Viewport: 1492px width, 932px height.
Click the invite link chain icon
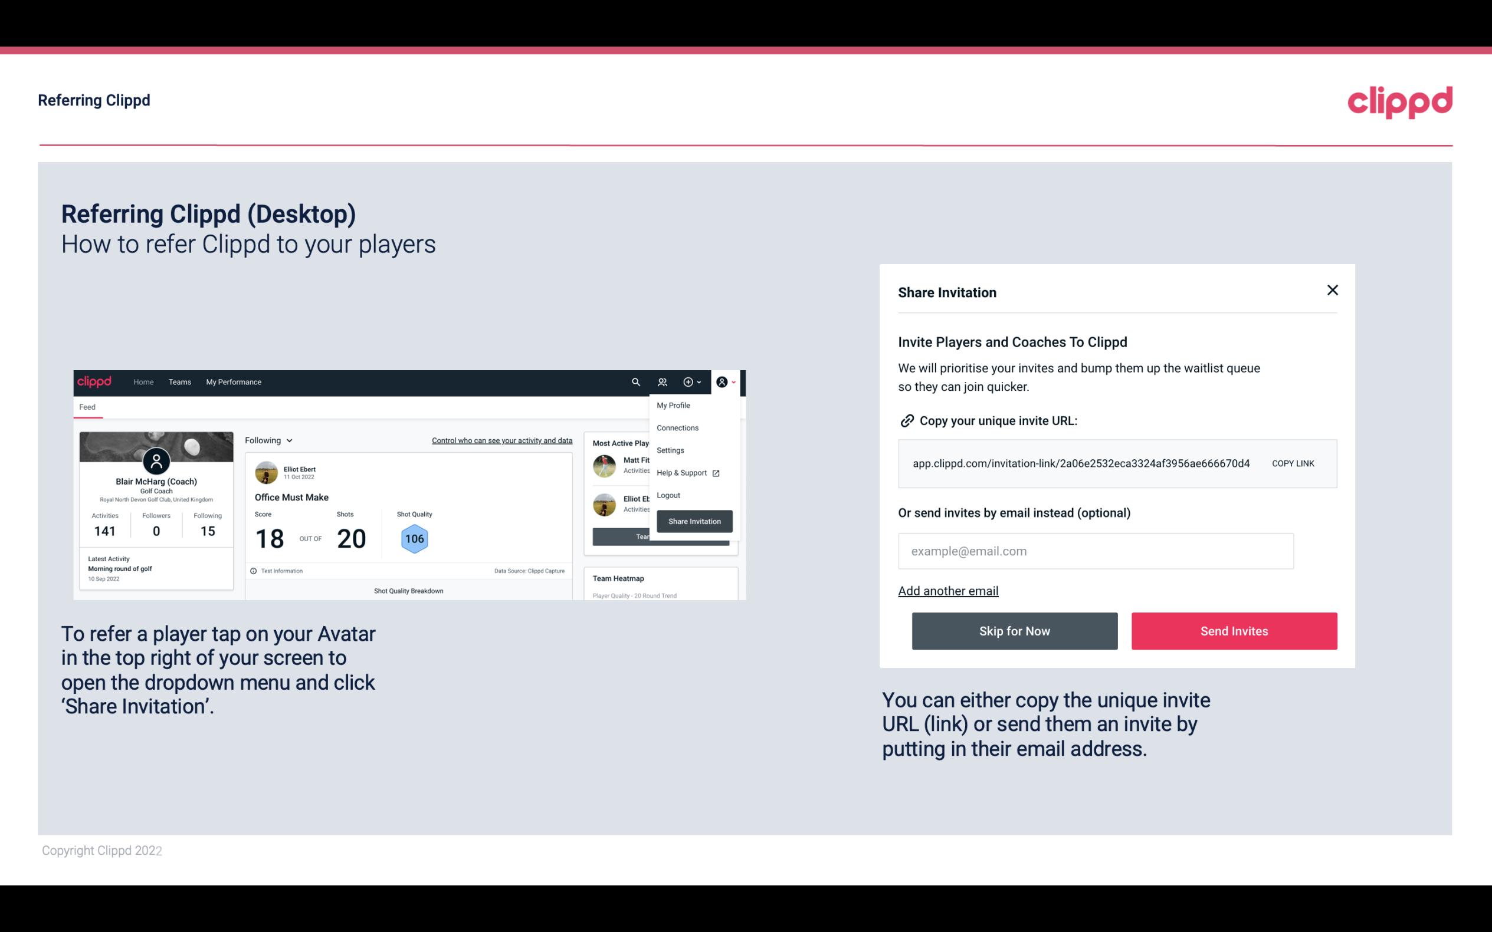(906, 420)
